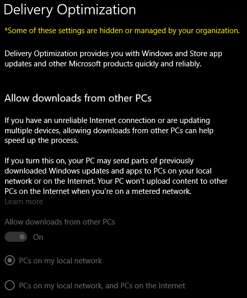The image size is (247, 298).
Task: Click the line starting network or on the Internet
Action: click(116, 181)
